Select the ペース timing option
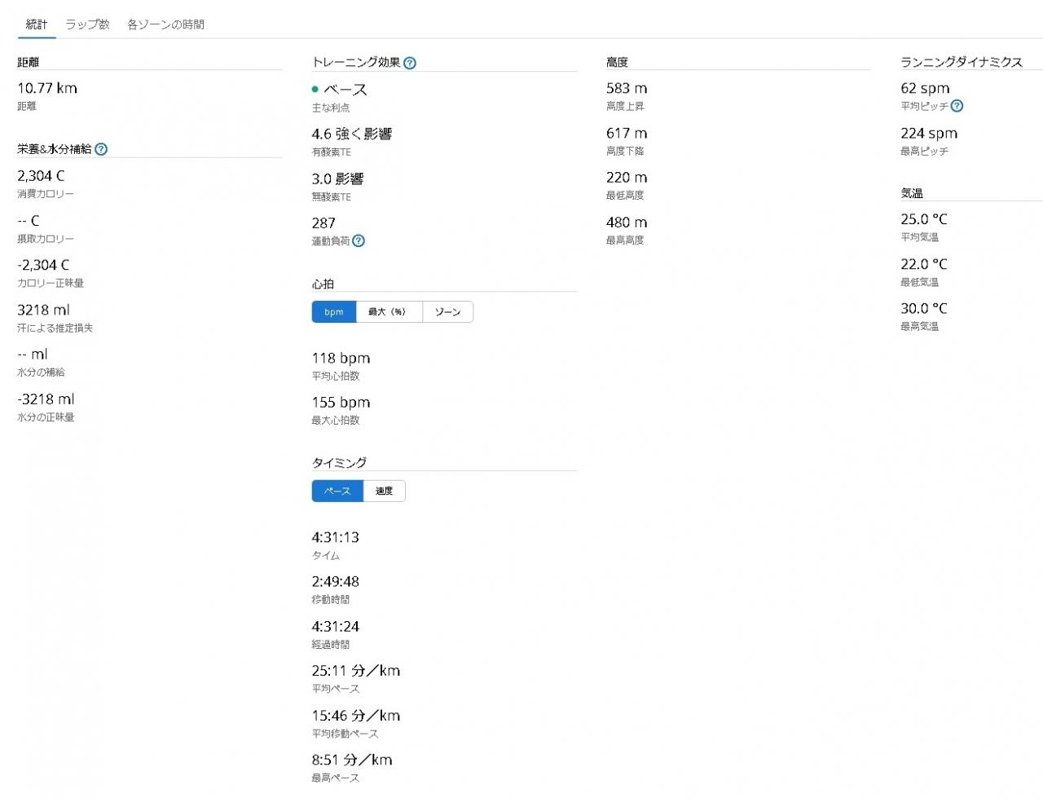 (337, 491)
